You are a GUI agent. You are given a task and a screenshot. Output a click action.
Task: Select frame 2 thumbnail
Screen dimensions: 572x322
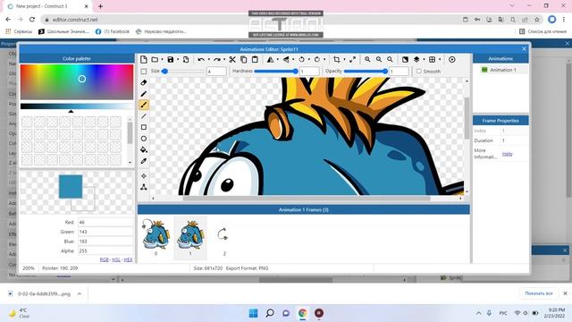coord(224,238)
